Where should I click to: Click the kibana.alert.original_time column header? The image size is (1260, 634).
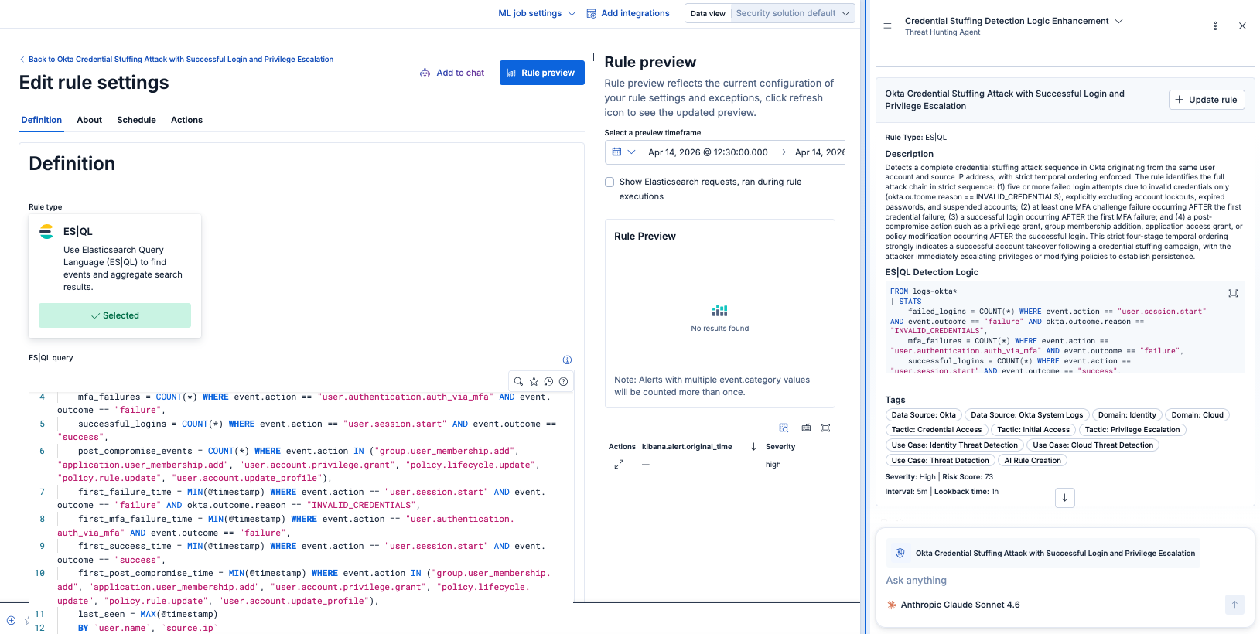click(687, 447)
